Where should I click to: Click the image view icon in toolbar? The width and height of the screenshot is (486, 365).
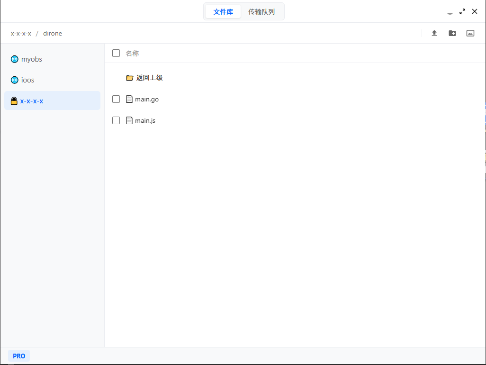(x=470, y=33)
